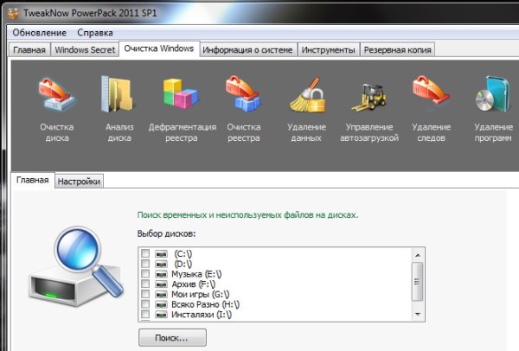Click the Музыка (E:\) drive label
The image size is (519, 351).
[196, 274]
